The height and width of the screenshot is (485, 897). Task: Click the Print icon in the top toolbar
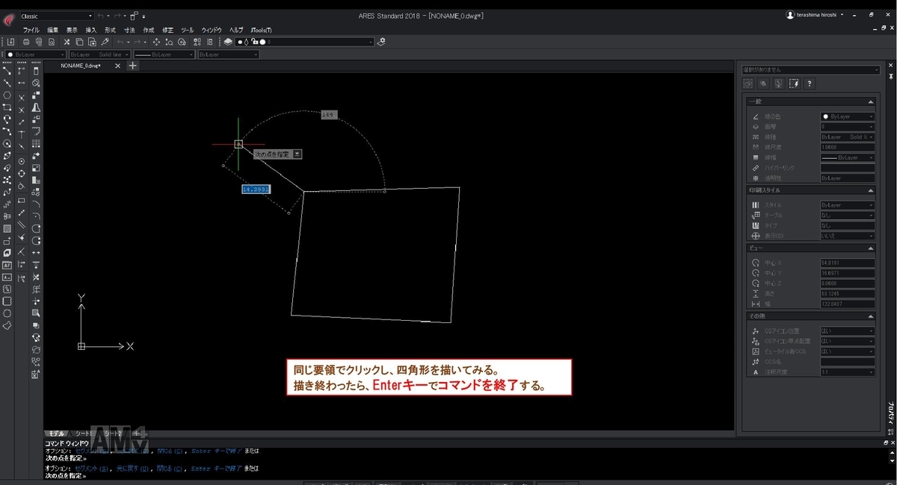click(x=26, y=42)
